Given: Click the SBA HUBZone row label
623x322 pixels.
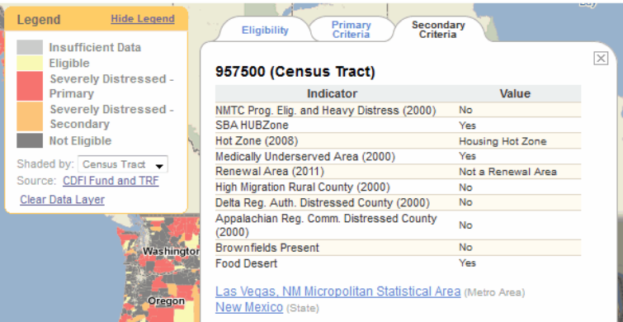Looking at the screenshot, I should coord(252,125).
